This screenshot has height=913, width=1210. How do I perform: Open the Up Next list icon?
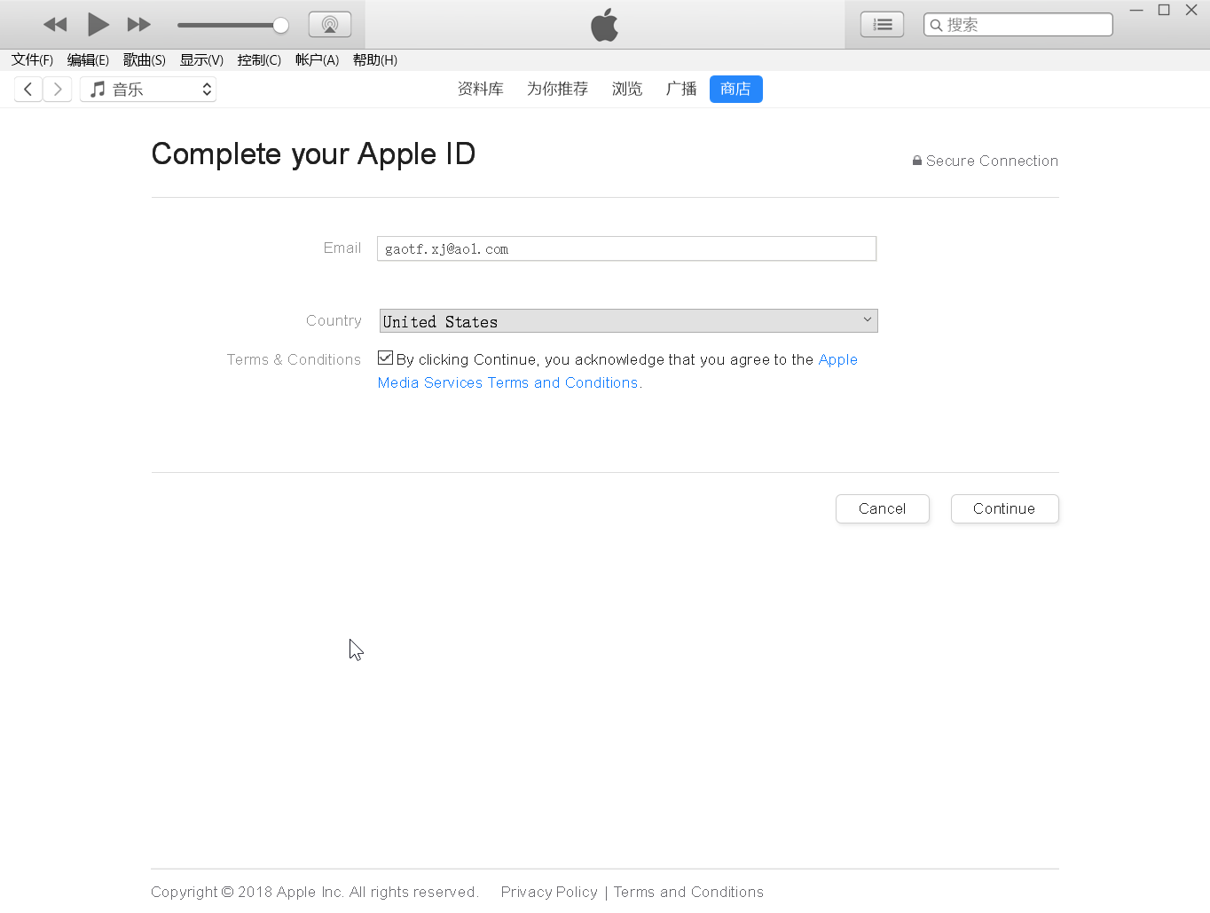(x=883, y=25)
